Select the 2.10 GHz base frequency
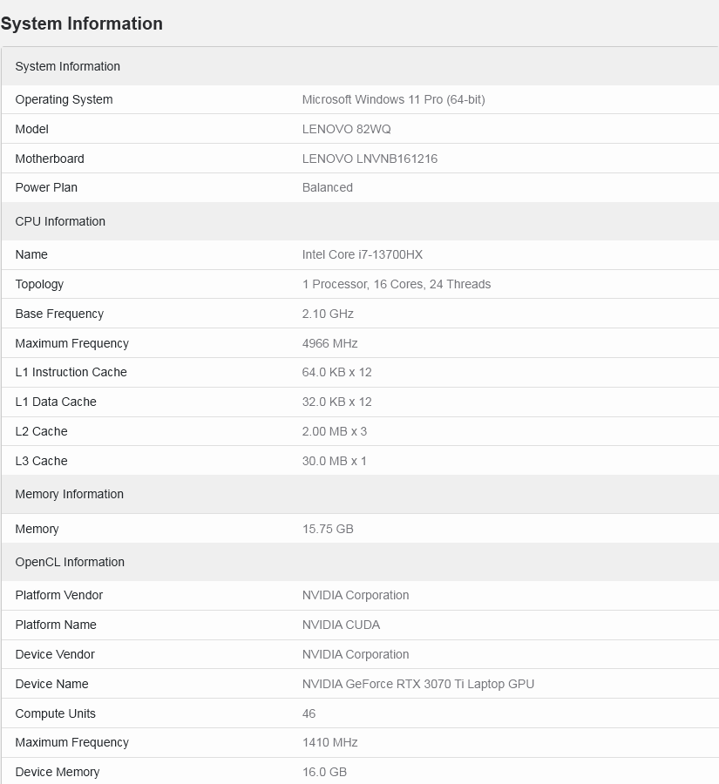The width and height of the screenshot is (719, 784). tap(328, 314)
